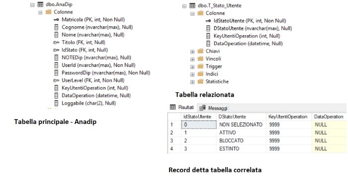Click the Matricola primary key icon
Image resolution: width=348 pixels, height=182 pixels.
click(x=56, y=20)
